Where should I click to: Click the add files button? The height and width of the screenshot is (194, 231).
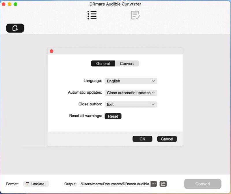click(15, 28)
